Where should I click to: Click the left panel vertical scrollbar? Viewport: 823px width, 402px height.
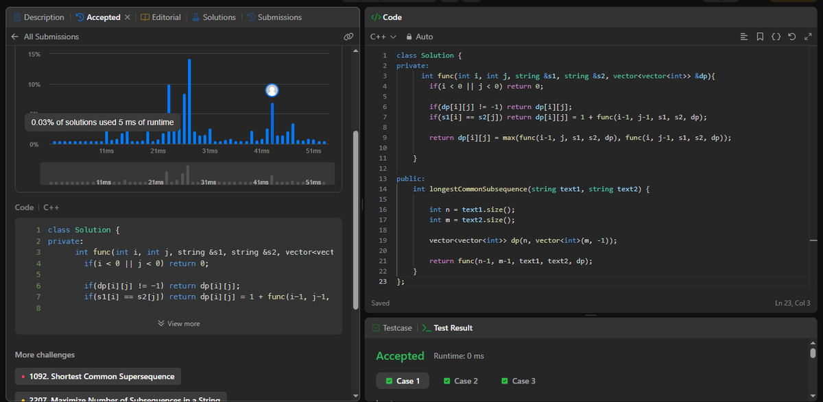pyautogui.click(x=355, y=219)
